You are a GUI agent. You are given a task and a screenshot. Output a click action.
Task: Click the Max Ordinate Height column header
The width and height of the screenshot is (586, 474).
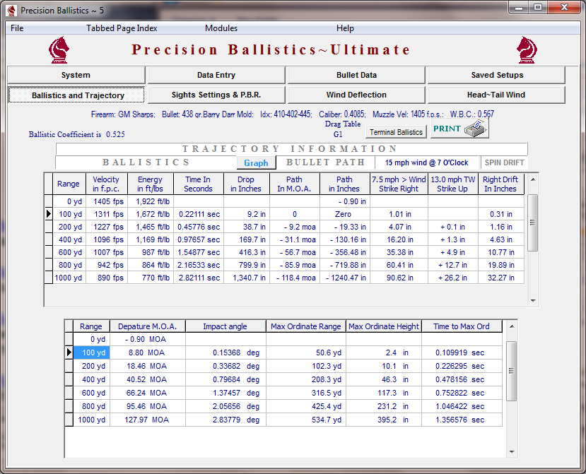click(384, 326)
